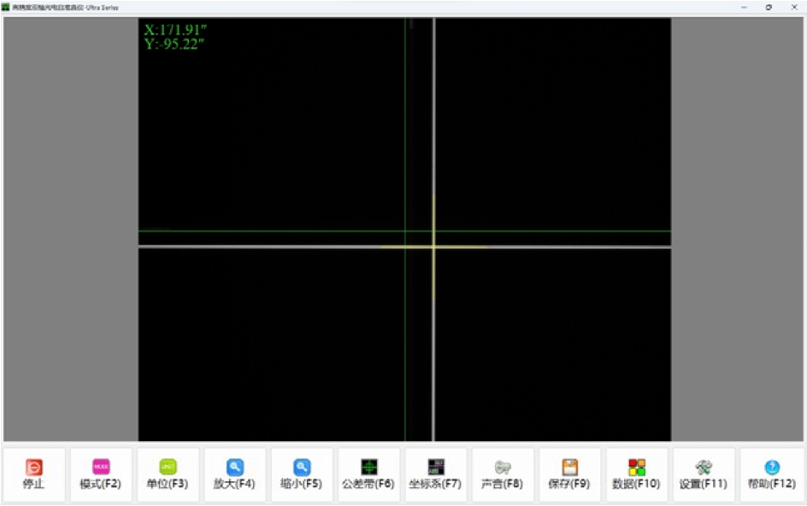Viewport: 807px width, 506px height.
Task: Toggle the tolerance band 公差带(F6)
Action: click(x=368, y=474)
